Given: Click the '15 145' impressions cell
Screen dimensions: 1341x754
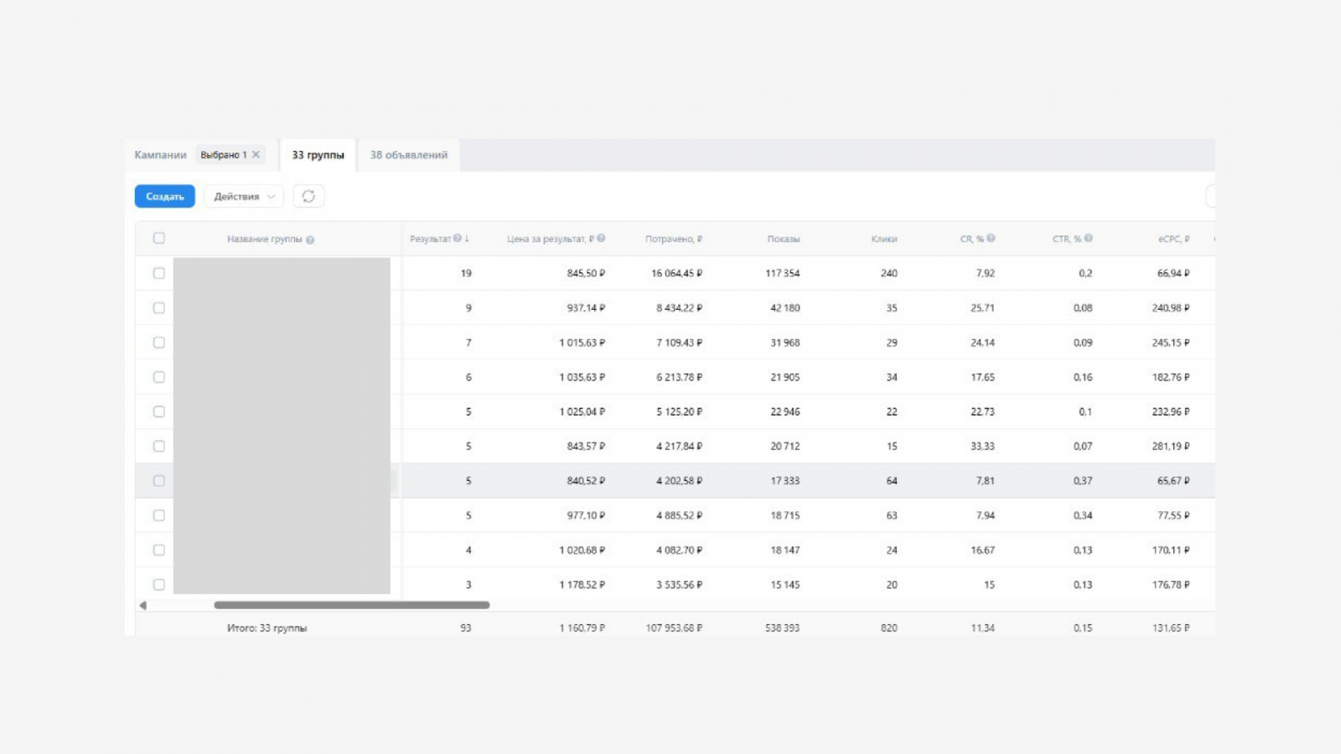Looking at the screenshot, I should pos(785,585).
